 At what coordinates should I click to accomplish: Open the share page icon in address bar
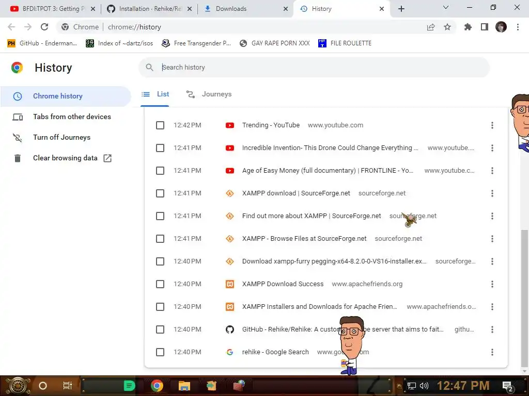coord(431,27)
